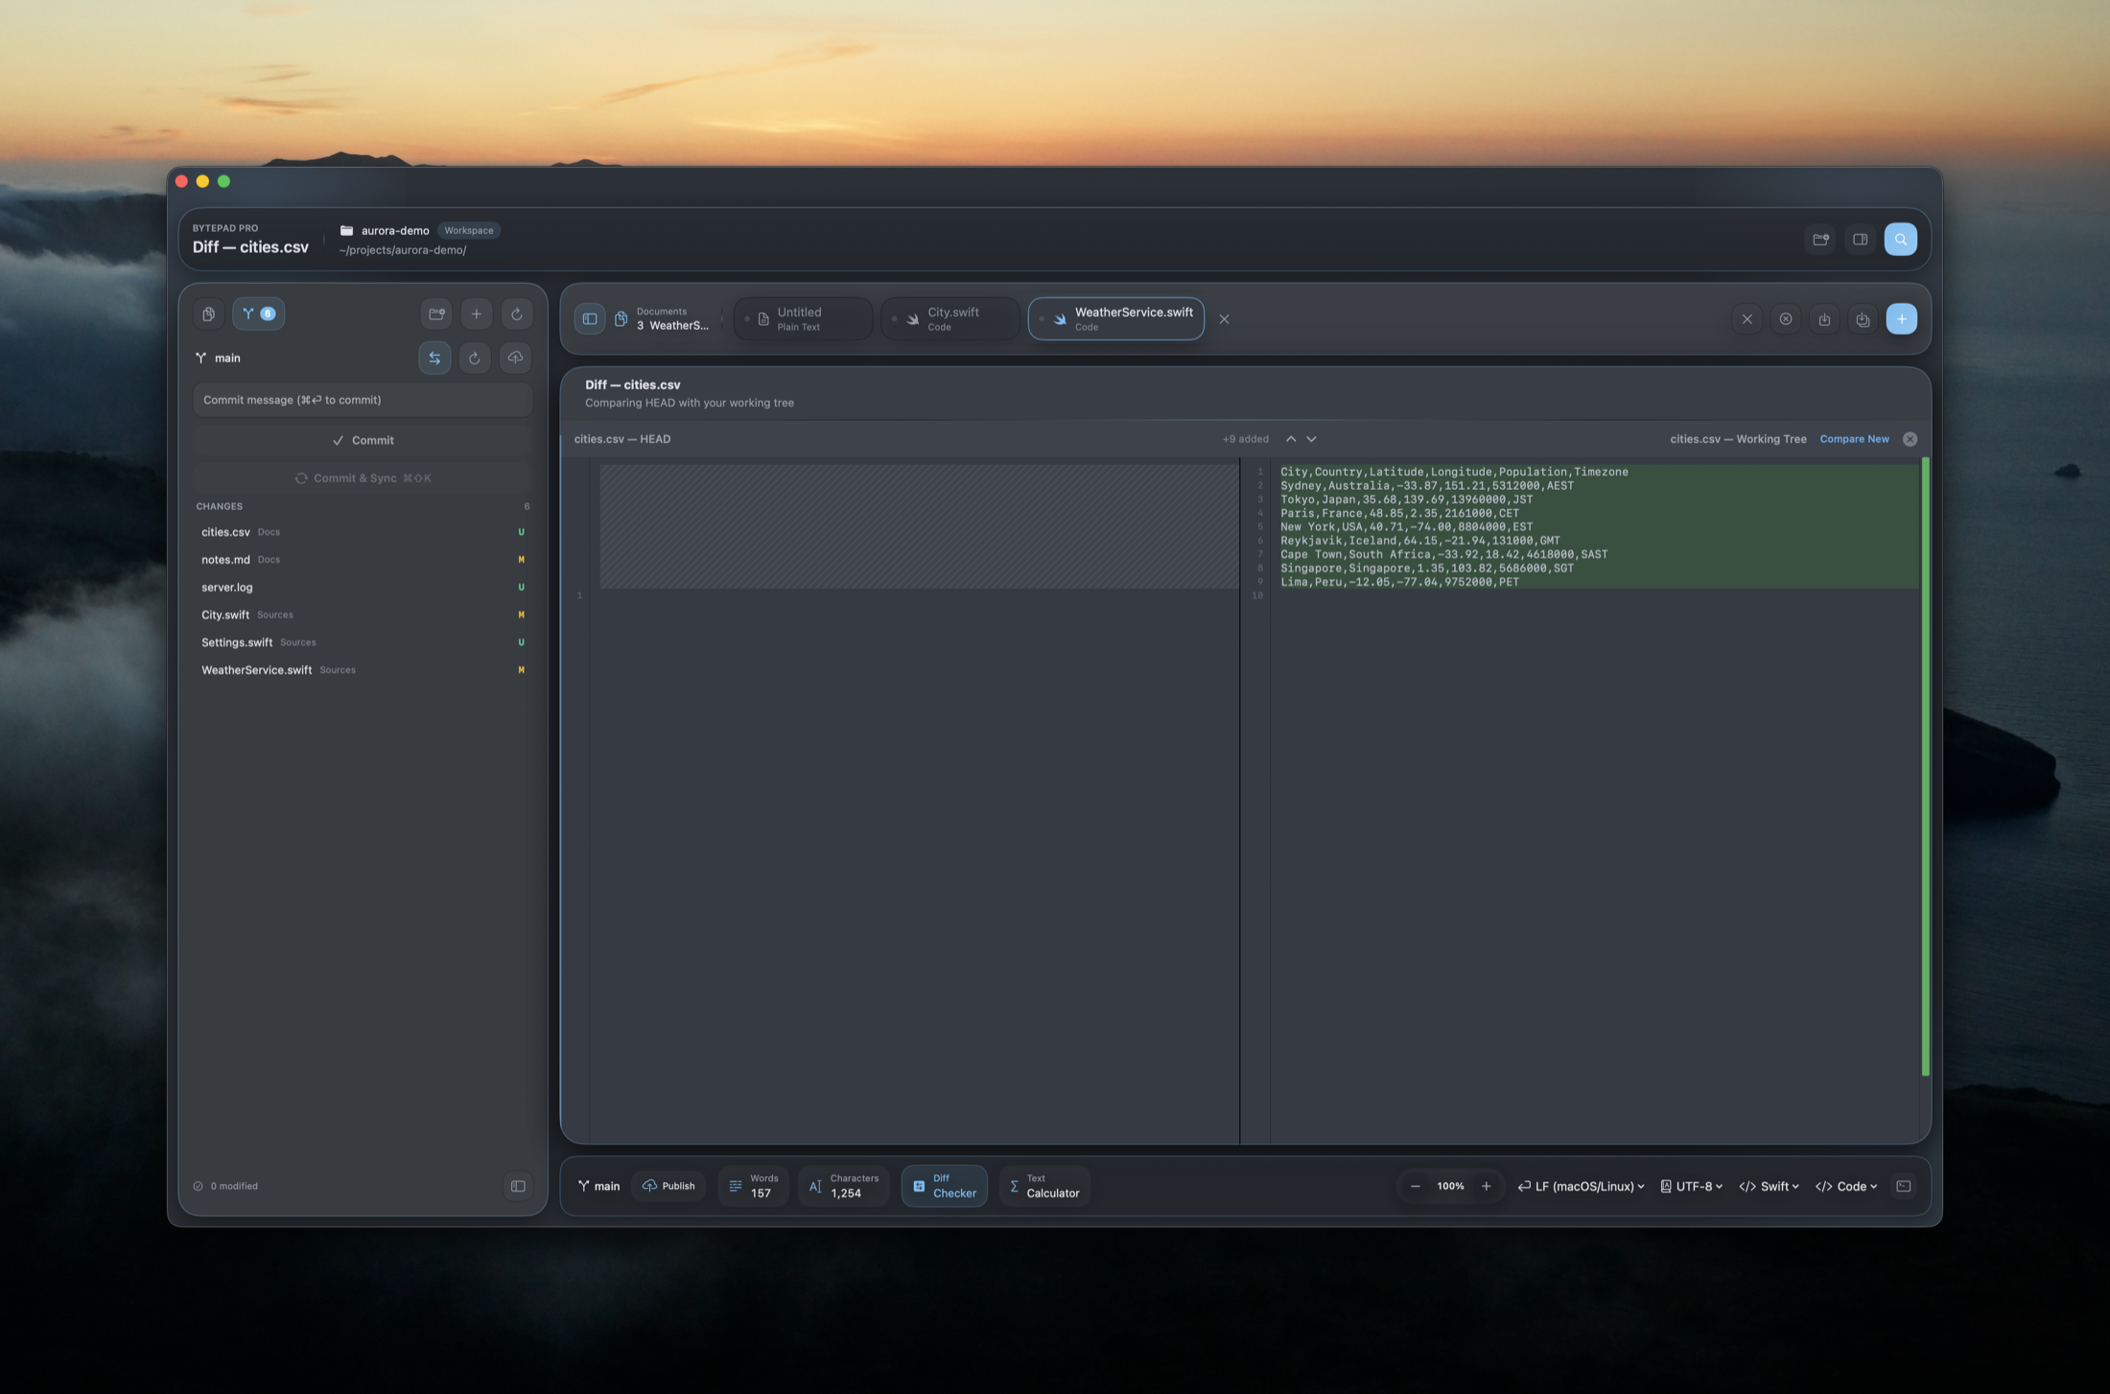Image resolution: width=2110 pixels, height=1394 pixels.
Task: Click the Publish button in status bar
Action: pos(668,1187)
